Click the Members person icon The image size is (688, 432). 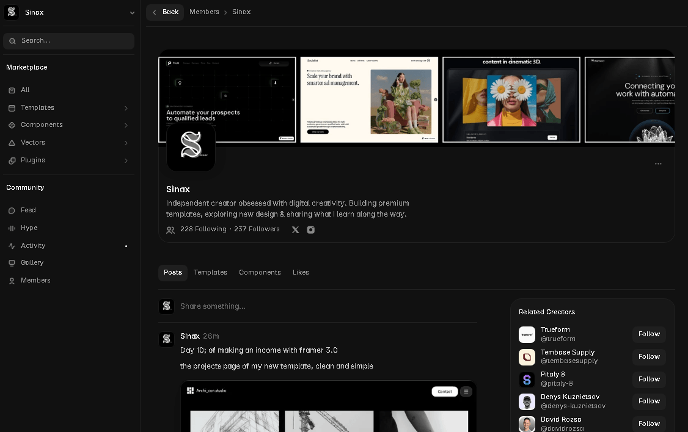[12, 281]
